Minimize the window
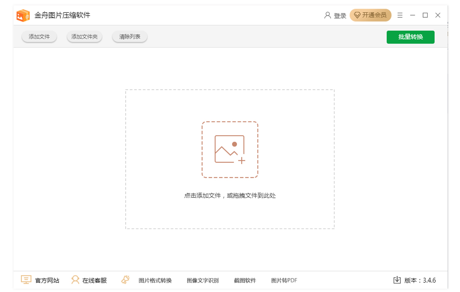 [412, 15]
